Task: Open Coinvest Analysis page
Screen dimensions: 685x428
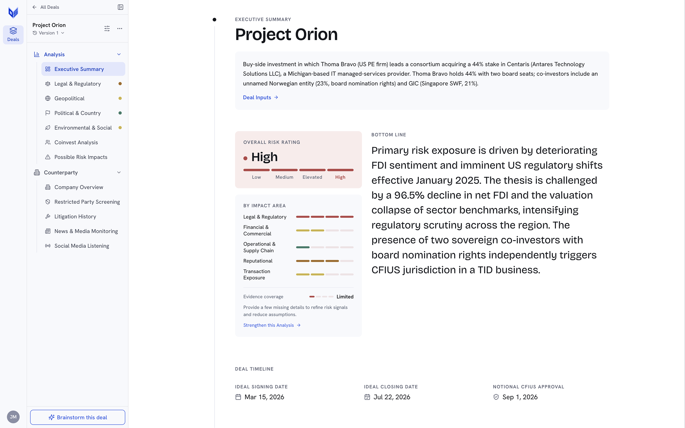Action: coord(83,142)
